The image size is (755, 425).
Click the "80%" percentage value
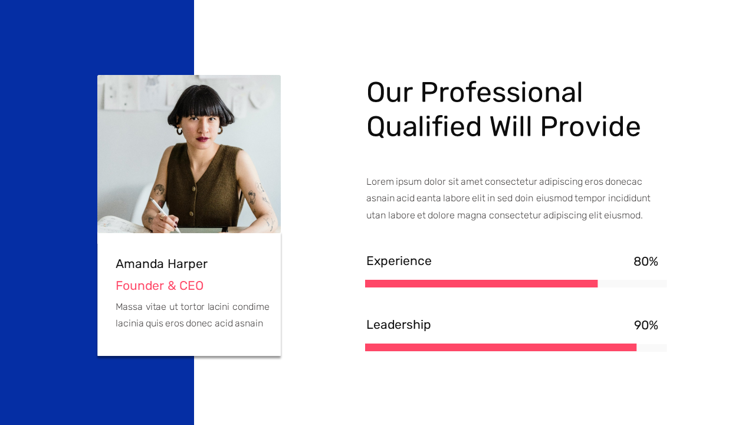point(645,261)
